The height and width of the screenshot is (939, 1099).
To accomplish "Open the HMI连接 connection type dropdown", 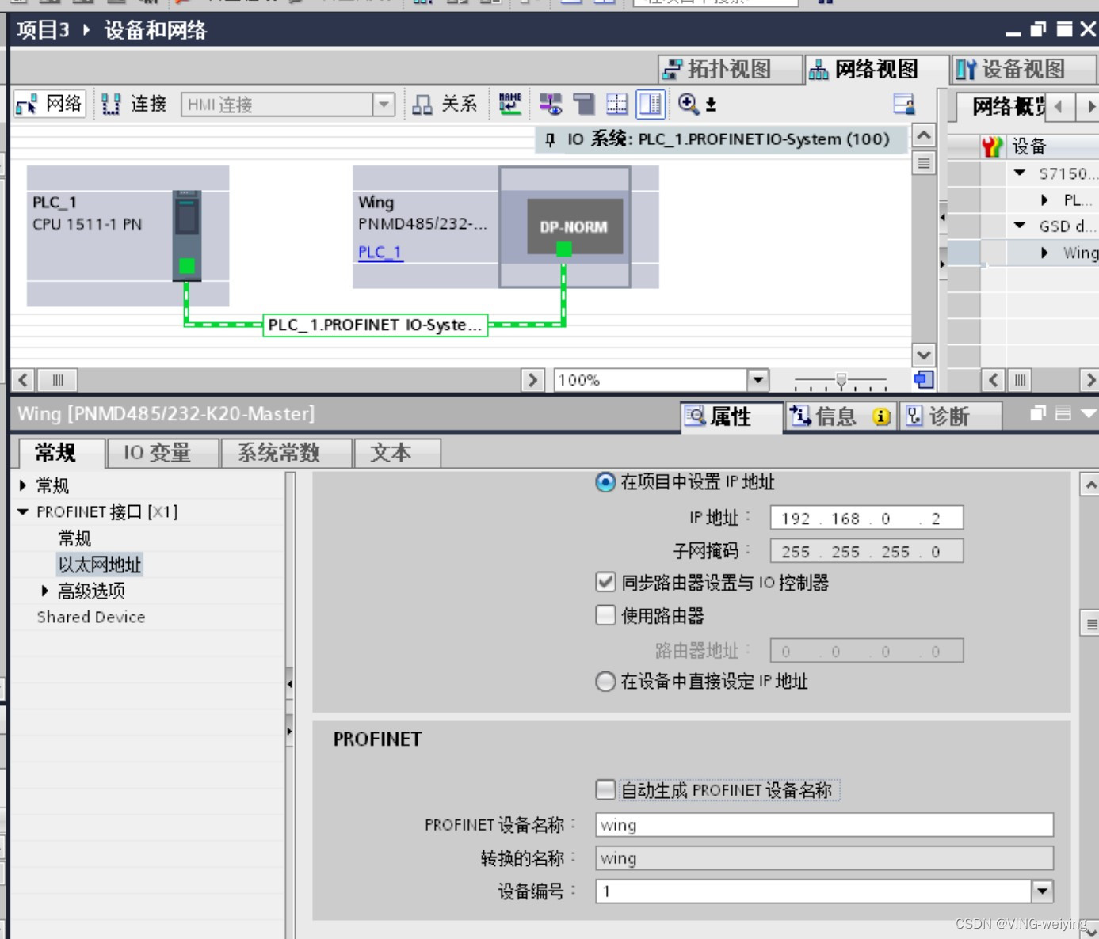I will 384,105.
